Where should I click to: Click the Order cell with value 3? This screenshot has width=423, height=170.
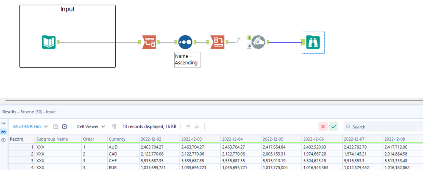click(x=95, y=161)
